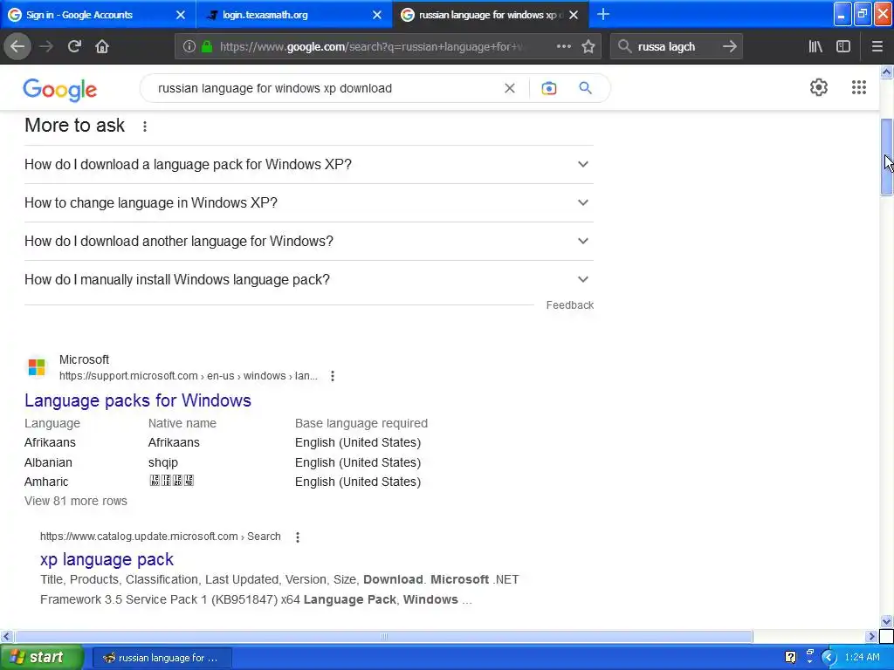Viewport: 894px width, 670px height.
Task: Show site information icon in address bar
Action: point(189,47)
